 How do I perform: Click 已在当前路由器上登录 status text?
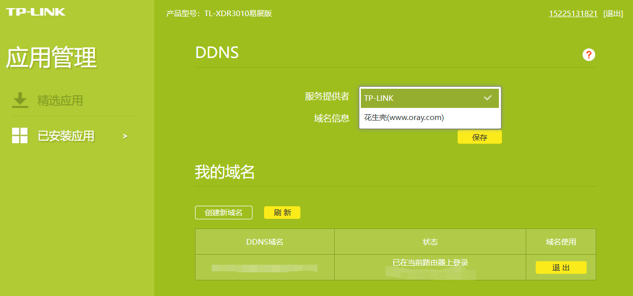pos(430,263)
